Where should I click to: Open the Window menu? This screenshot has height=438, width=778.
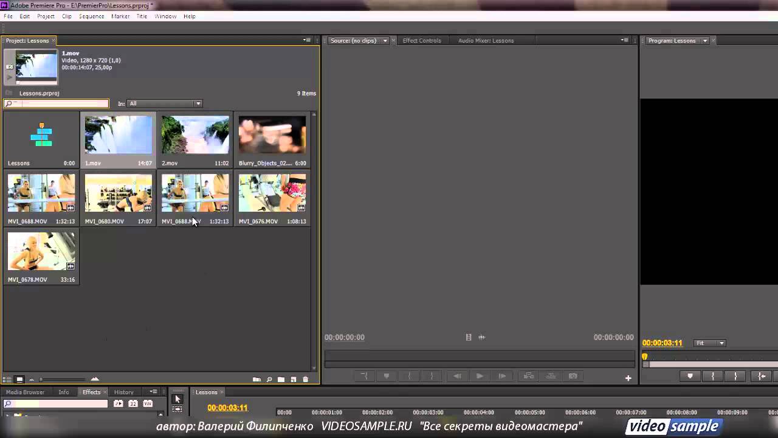tap(165, 16)
